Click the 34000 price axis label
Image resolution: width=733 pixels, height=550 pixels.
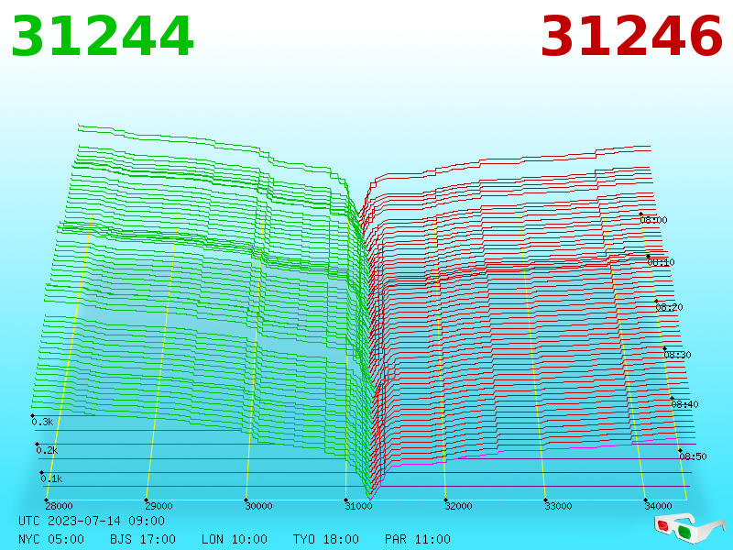(x=658, y=506)
